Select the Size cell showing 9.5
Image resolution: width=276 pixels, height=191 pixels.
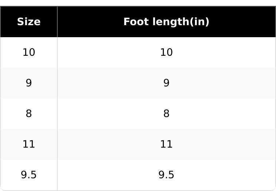pyautogui.click(x=29, y=175)
